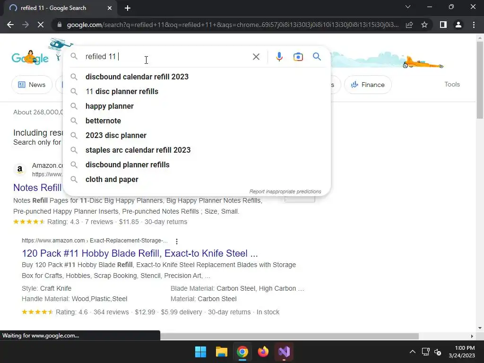The image size is (484, 363).
Task: Open options for the Hobby Blade result
Action: click(x=177, y=241)
